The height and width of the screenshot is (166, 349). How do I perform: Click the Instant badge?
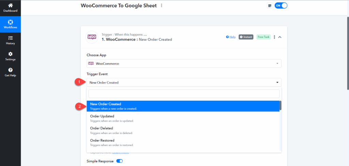[246, 37]
